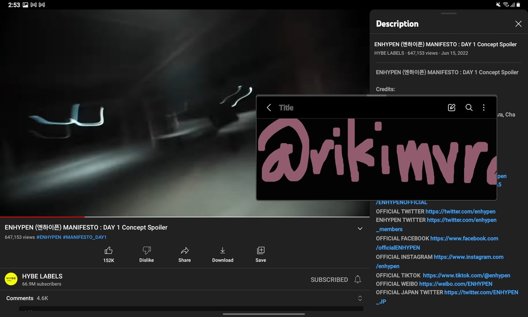Open the official TikTok link
This screenshot has height=317, width=528.
466,275
